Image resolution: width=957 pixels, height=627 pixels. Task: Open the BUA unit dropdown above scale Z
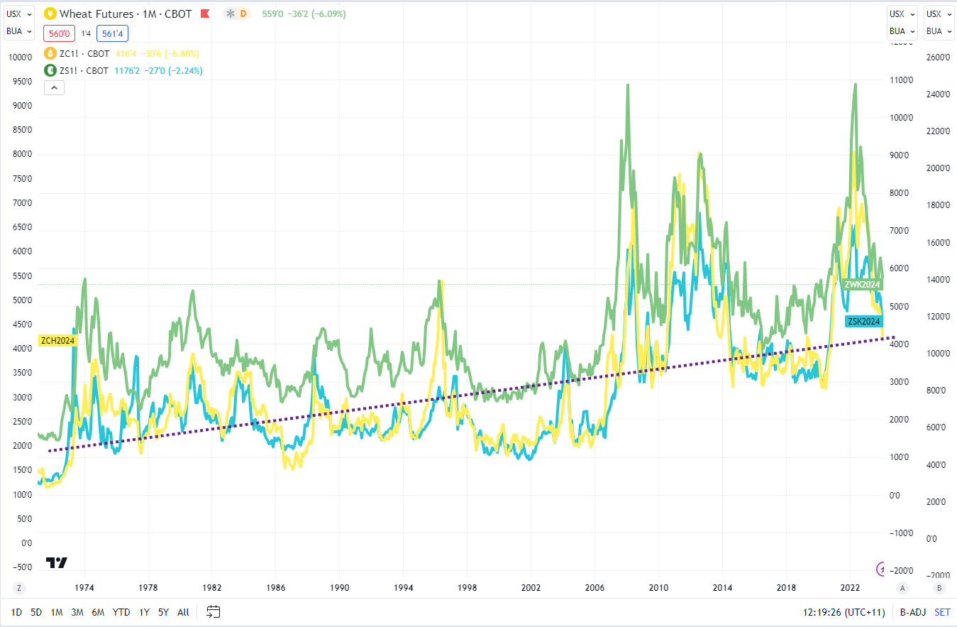19,31
